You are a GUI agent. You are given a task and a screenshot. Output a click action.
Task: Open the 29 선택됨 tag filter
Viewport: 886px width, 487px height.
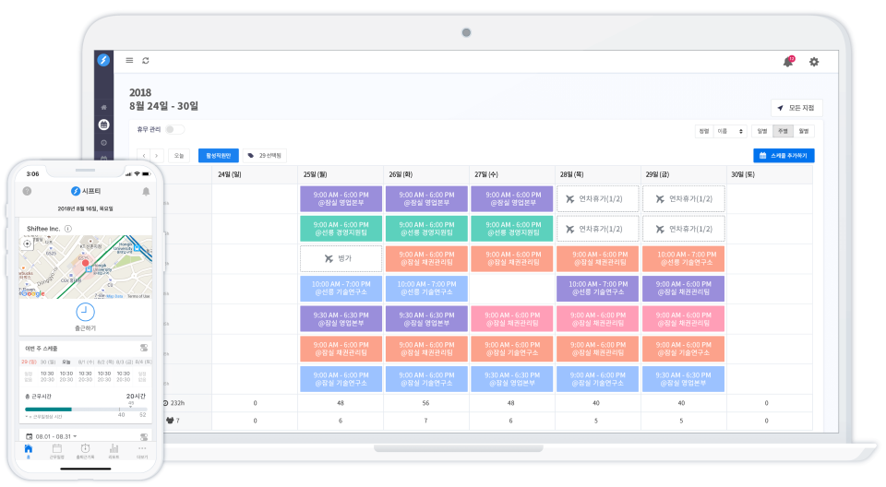tap(265, 155)
